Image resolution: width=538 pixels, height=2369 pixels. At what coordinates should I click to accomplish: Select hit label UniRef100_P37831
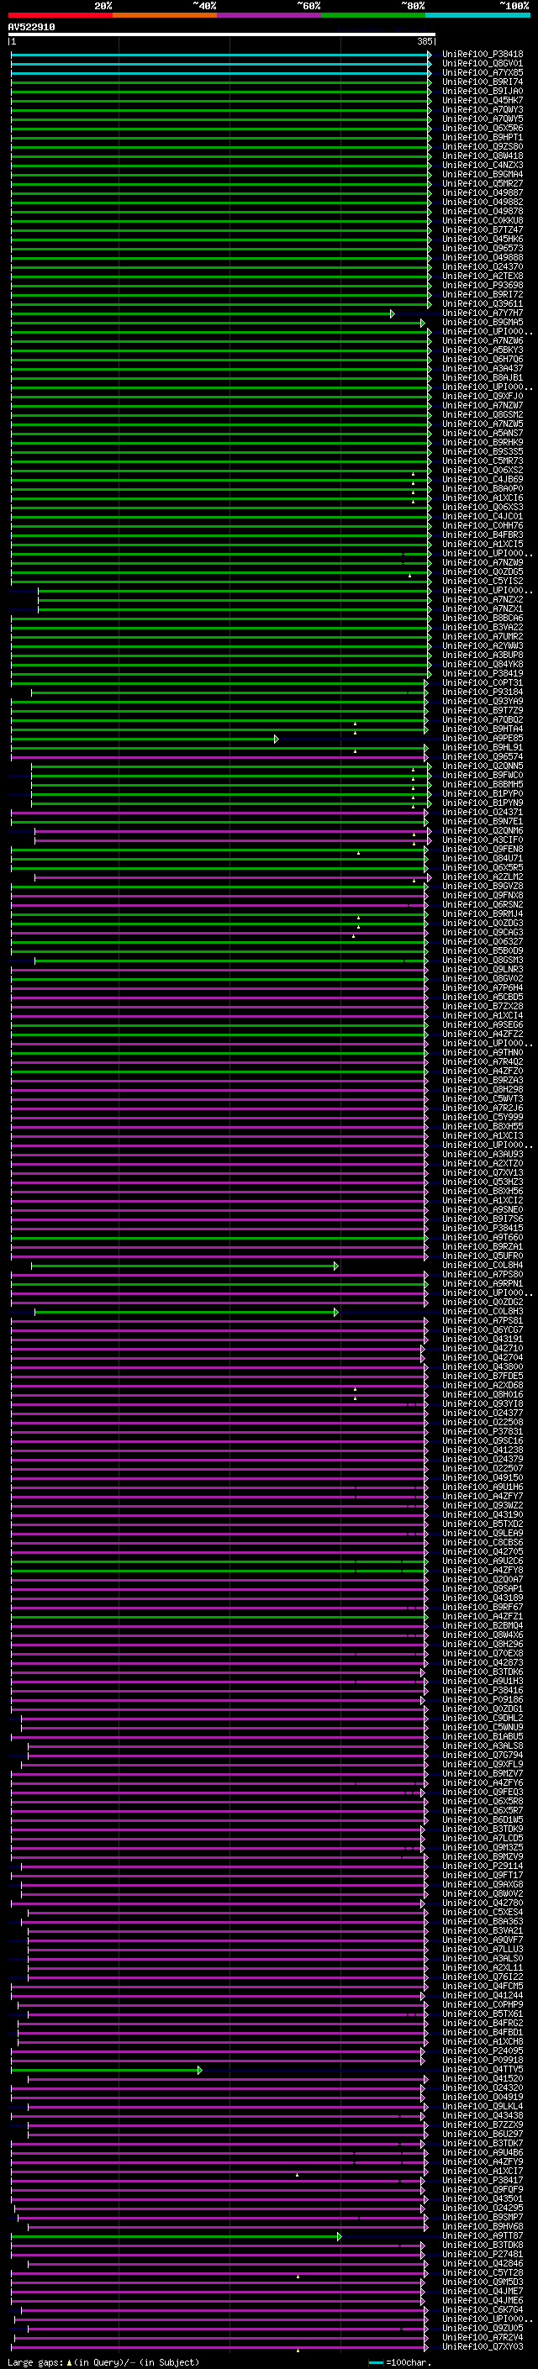483,1432
